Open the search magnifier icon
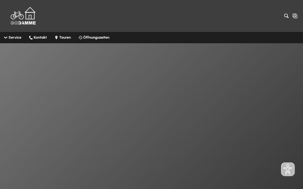Screen dimensions: 303x189 [286, 16]
